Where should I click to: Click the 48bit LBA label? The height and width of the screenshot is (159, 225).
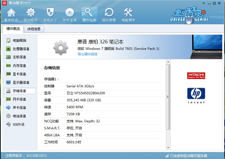(x=52, y=135)
